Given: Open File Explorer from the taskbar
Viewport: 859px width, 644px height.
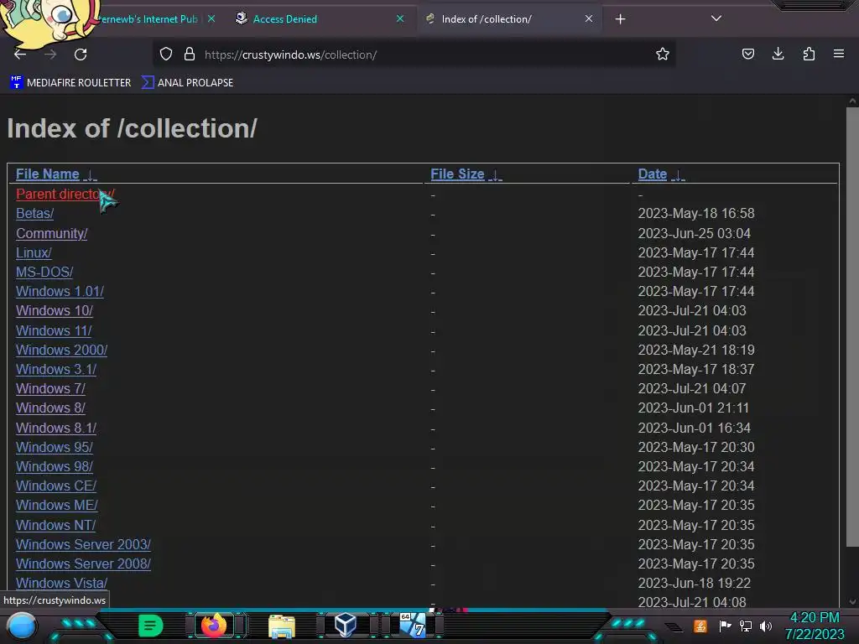Looking at the screenshot, I should pos(282,626).
